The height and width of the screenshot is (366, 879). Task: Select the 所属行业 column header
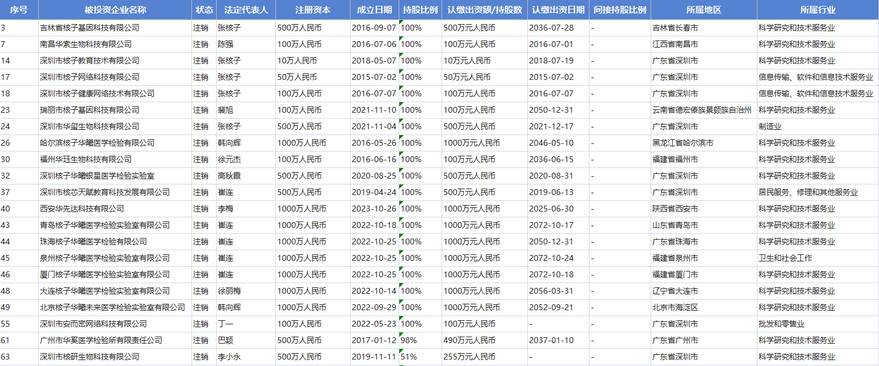(817, 10)
